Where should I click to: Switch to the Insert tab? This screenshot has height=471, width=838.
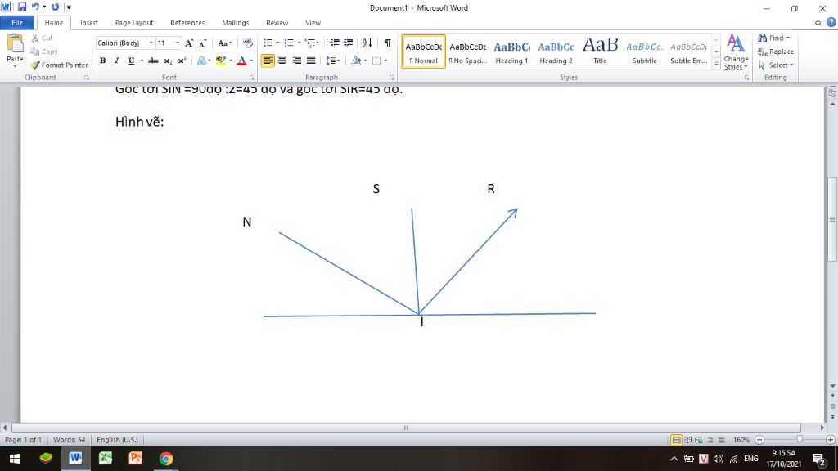click(x=89, y=22)
